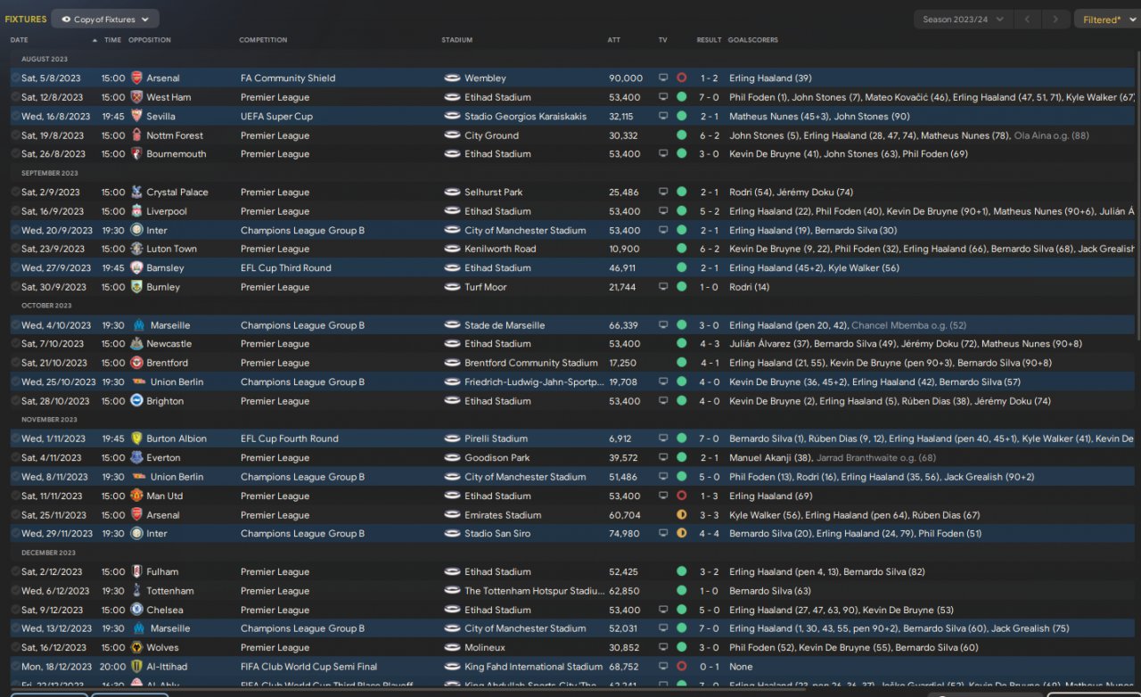Click the stadium icon beside Turf Moor
1141x697 pixels.
point(452,287)
